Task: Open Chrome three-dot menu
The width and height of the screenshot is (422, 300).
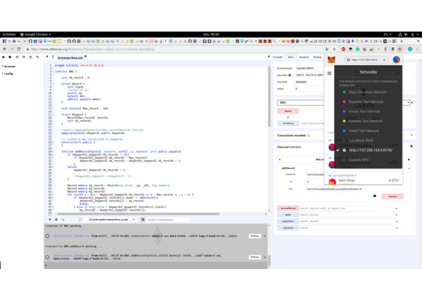Action: pyautogui.click(x=417, y=49)
